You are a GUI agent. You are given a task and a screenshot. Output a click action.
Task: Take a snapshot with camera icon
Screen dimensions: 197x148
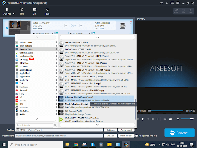165,119
